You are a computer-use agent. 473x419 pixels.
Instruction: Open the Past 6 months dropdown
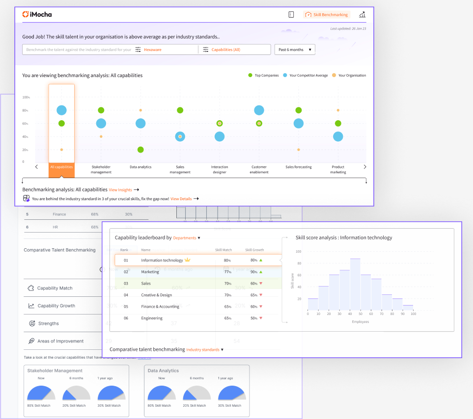tap(295, 50)
